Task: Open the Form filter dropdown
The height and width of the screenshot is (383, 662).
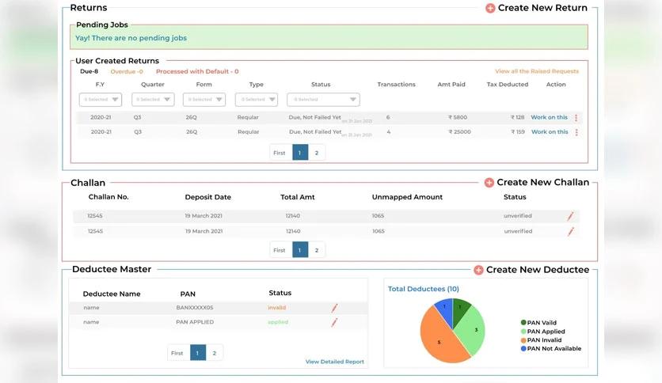Action: (204, 100)
